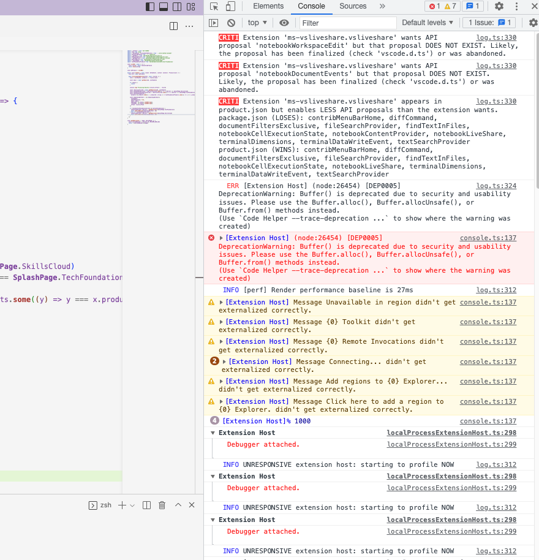Close the terminal panel
The height and width of the screenshot is (560, 539).
pos(192,505)
